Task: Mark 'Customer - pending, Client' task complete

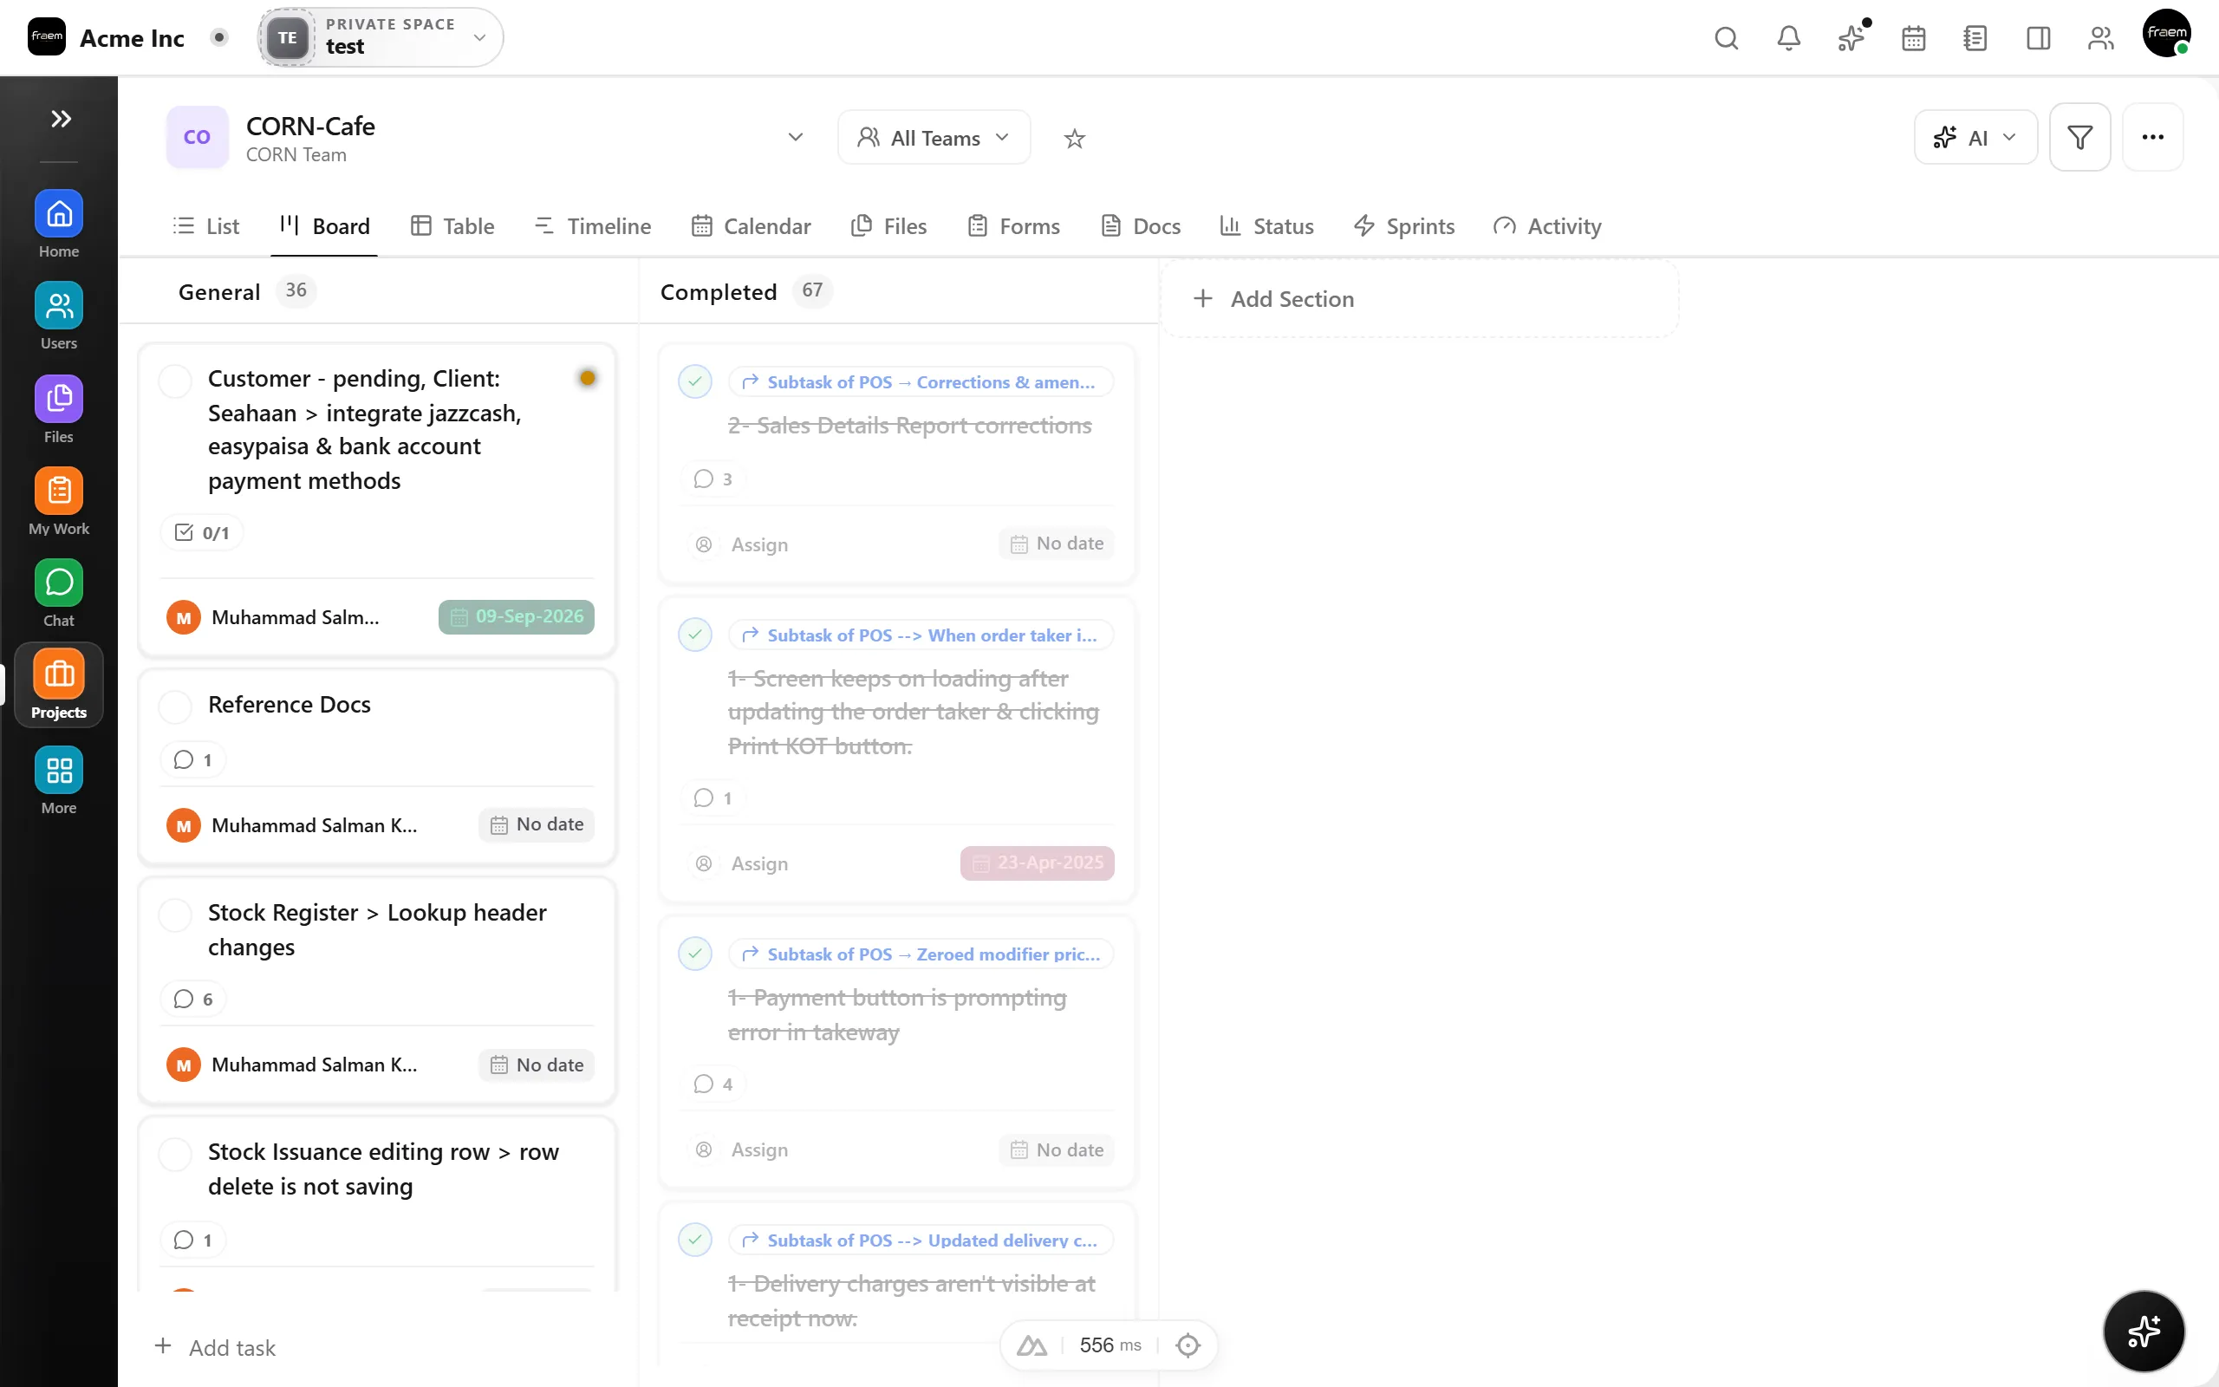Action: pyautogui.click(x=175, y=381)
